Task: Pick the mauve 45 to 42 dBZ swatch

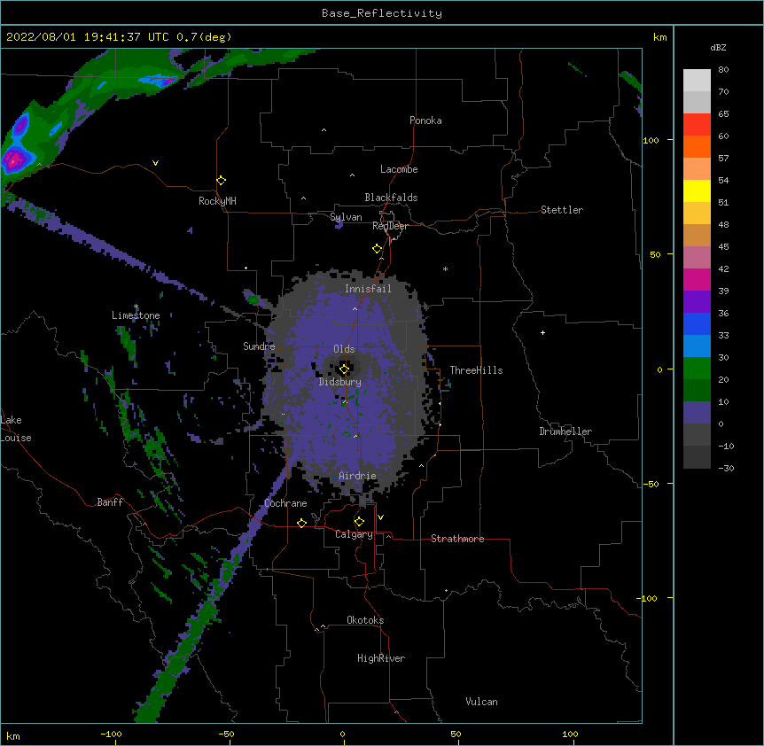Action: pos(697,258)
